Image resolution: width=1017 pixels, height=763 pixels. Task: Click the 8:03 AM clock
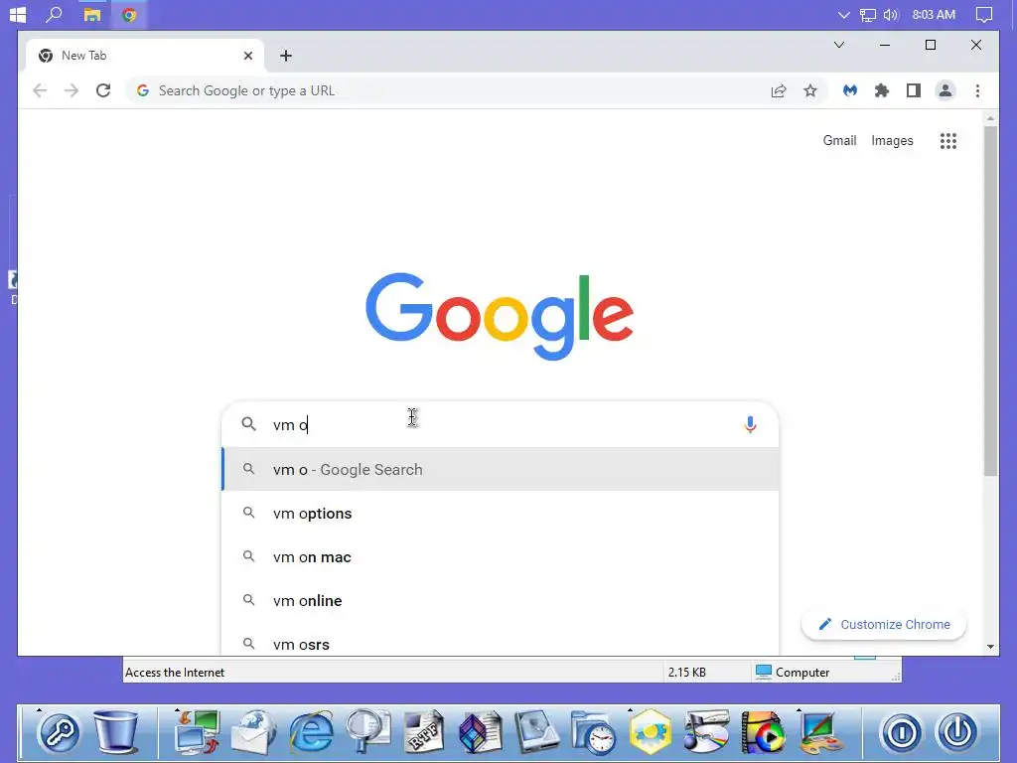click(x=934, y=14)
